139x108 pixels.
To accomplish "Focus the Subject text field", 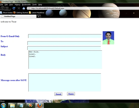I will [64, 48].
